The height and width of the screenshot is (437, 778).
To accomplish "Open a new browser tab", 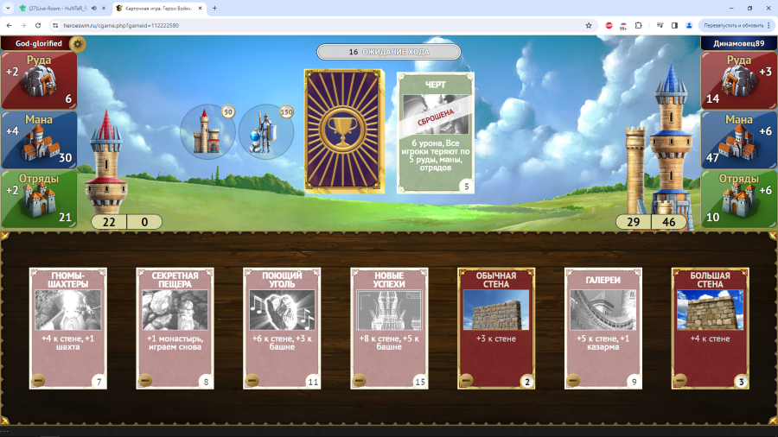I will [x=214, y=8].
